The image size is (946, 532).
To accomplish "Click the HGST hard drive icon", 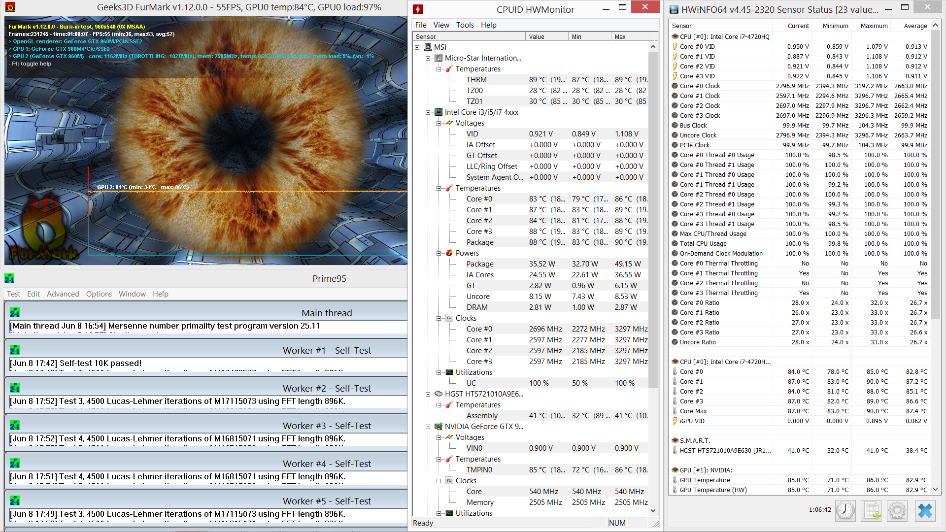I will coord(439,394).
